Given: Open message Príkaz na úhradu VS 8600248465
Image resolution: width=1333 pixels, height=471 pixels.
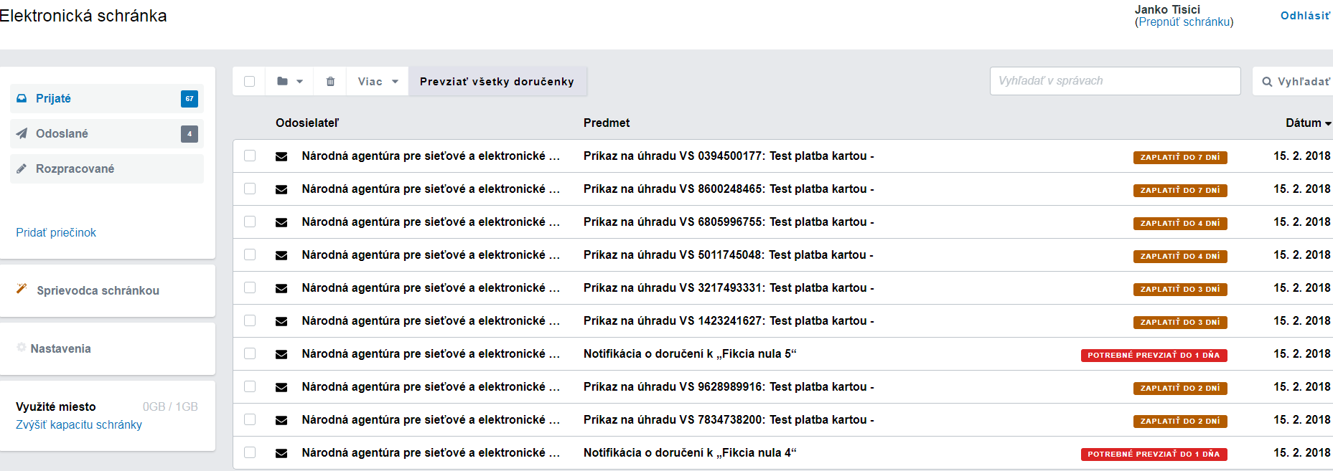Looking at the screenshot, I should [x=729, y=189].
